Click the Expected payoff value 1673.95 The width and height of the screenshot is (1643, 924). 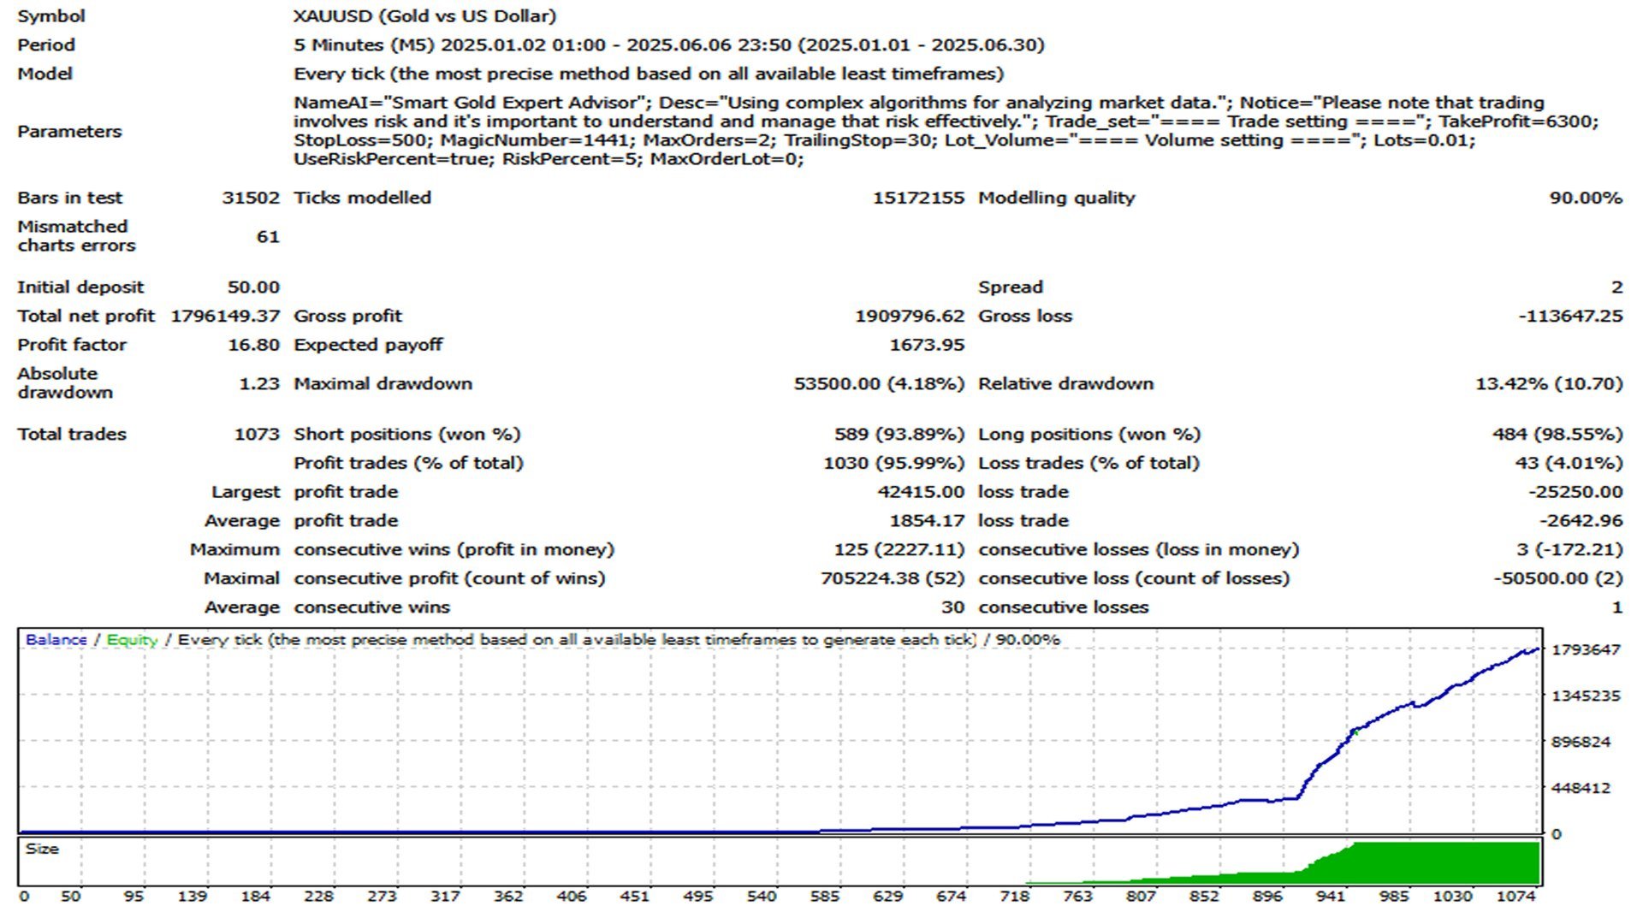coord(927,345)
